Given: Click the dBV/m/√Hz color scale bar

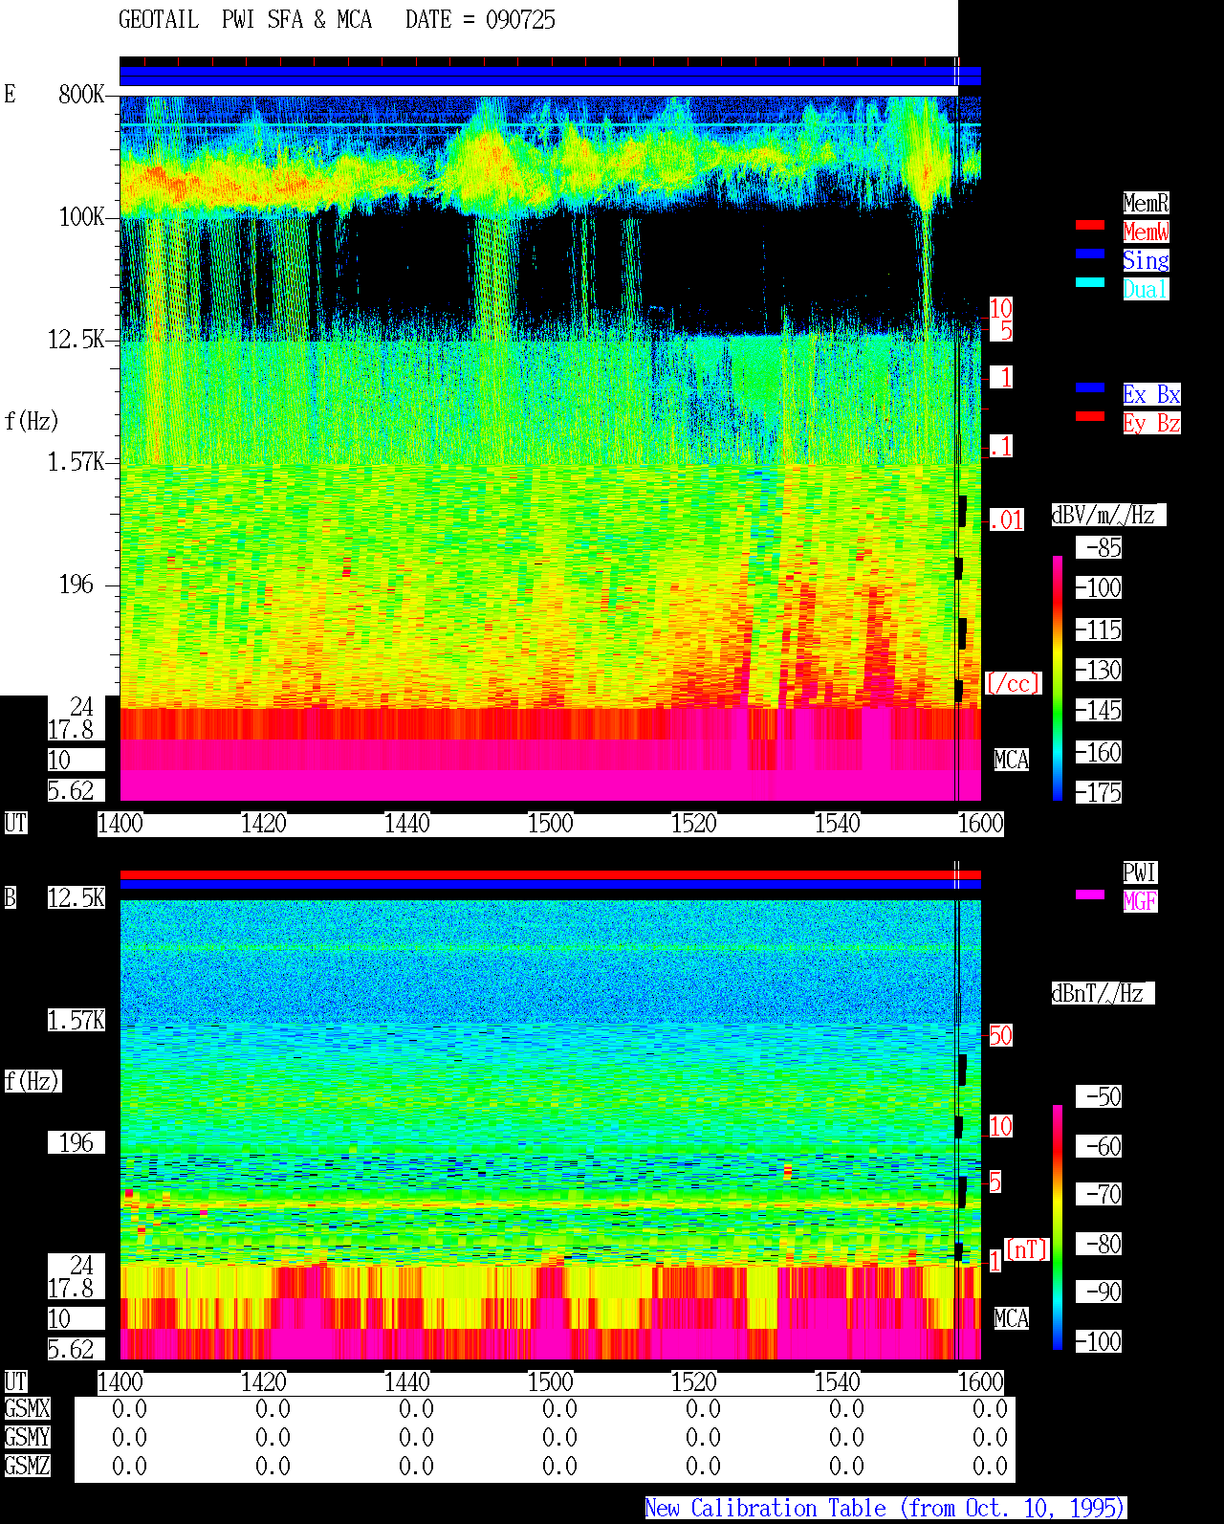Looking at the screenshot, I should coord(1058,677).
